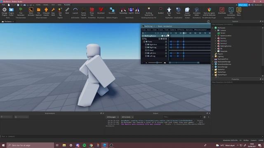The height and width of the screenshot is (148, 264).
Task: Open Building Tools by F3X
Action: 148,12
